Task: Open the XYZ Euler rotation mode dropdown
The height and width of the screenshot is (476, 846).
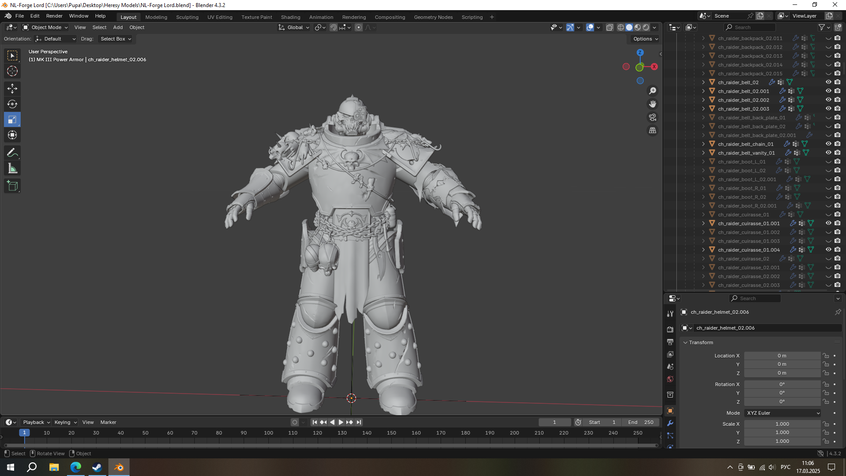Action: (x=783, y=413)
